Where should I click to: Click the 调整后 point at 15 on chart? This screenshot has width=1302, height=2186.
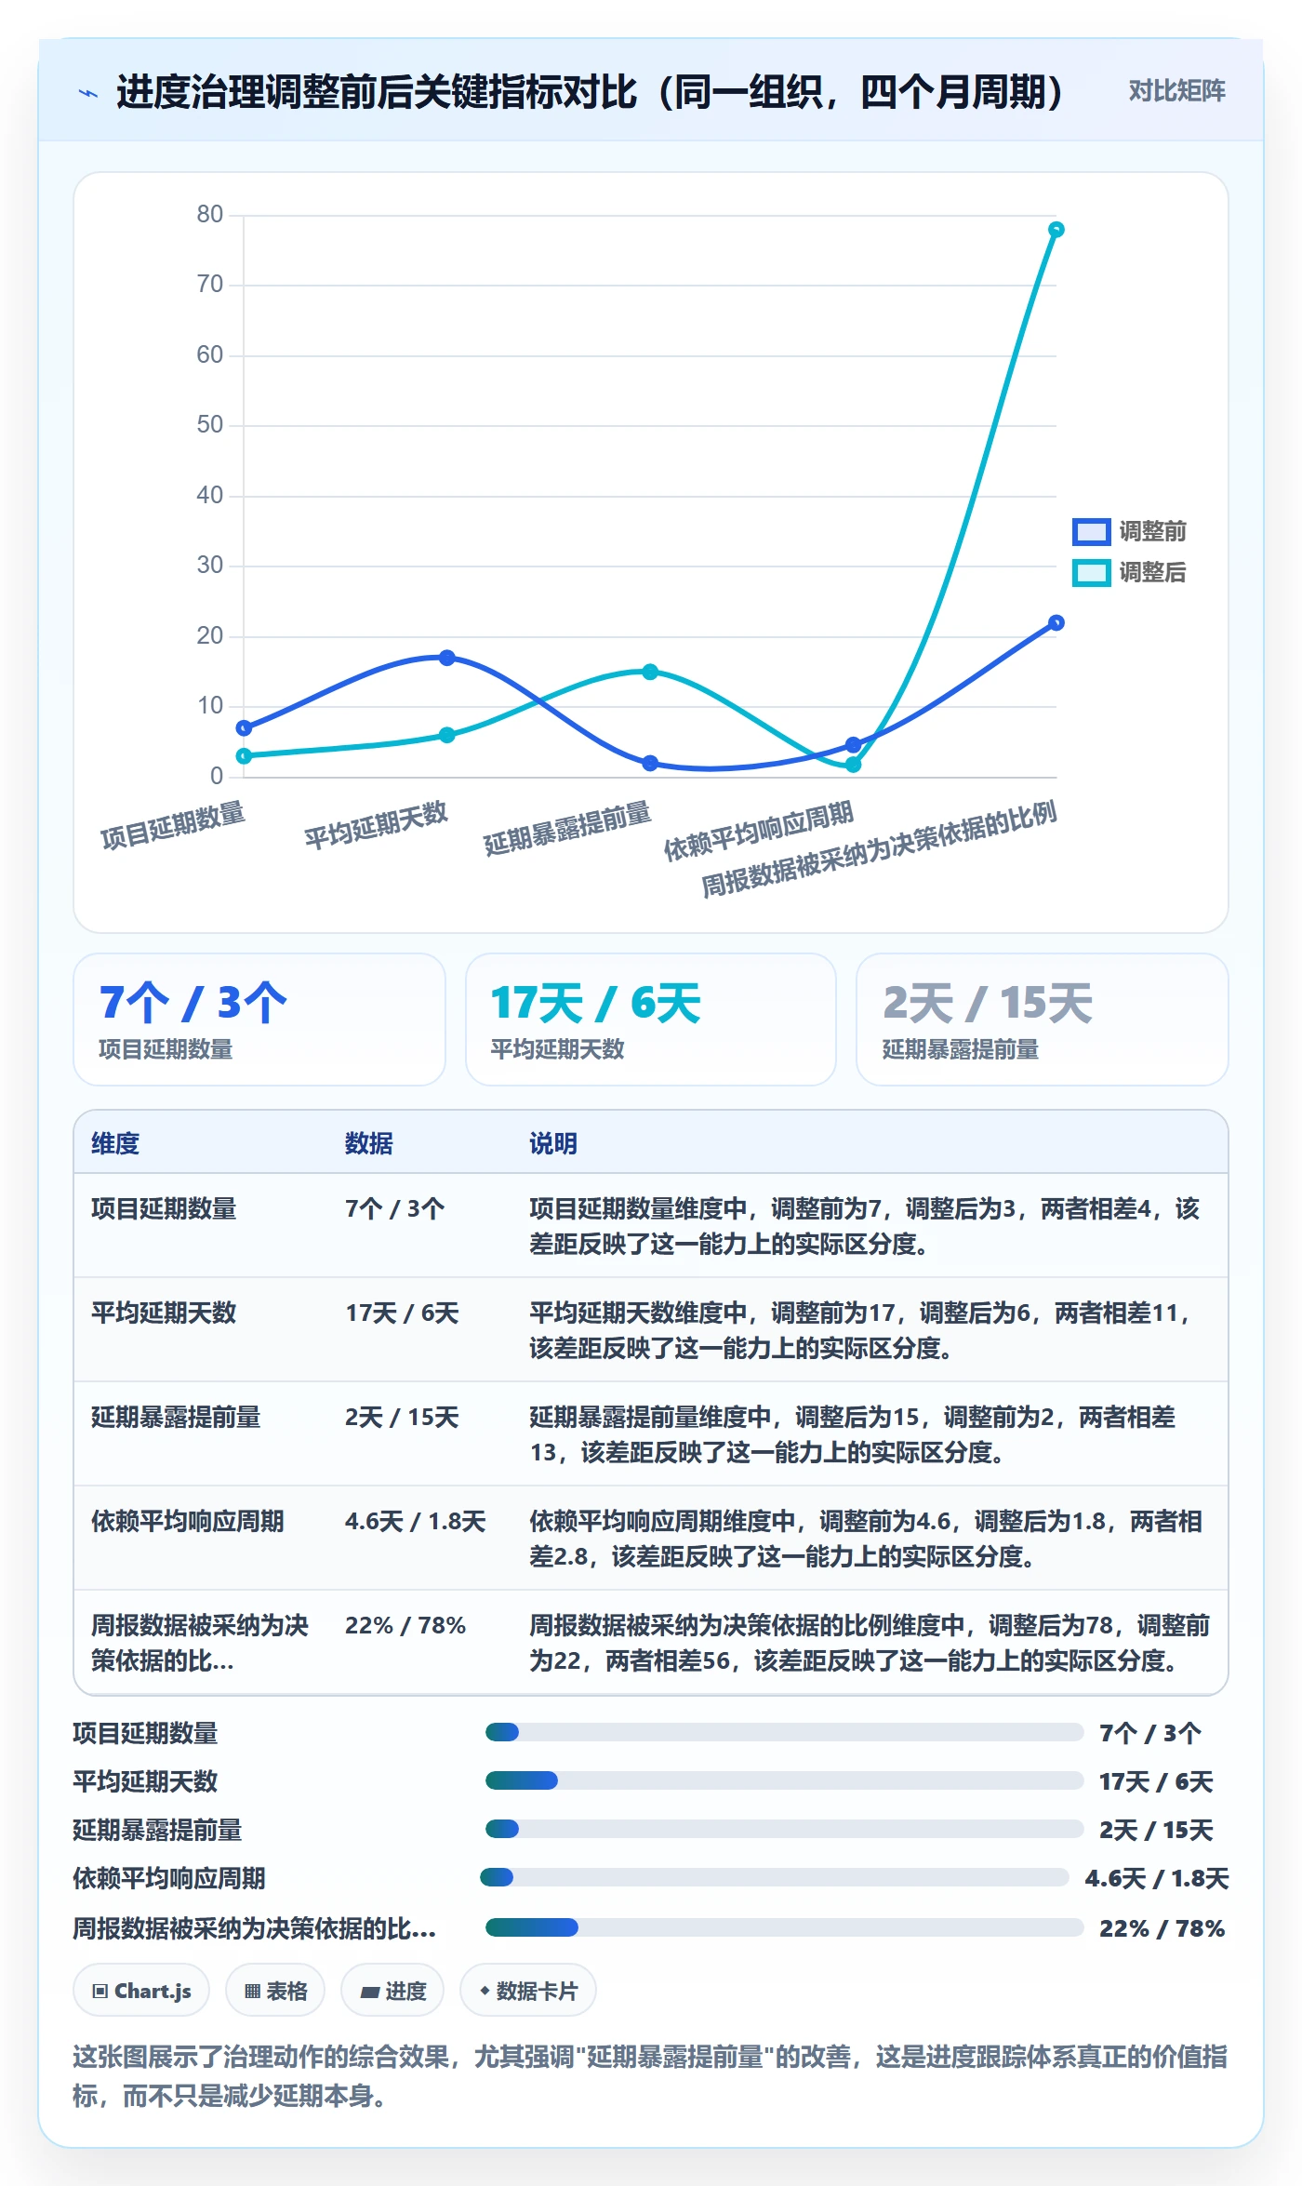tap(650, 672)
